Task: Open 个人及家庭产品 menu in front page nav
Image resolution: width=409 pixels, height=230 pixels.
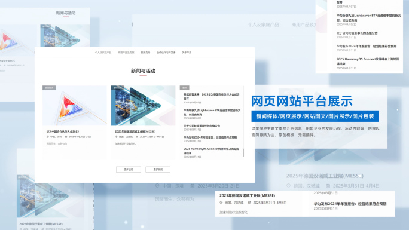Action: tap(103, 53)
